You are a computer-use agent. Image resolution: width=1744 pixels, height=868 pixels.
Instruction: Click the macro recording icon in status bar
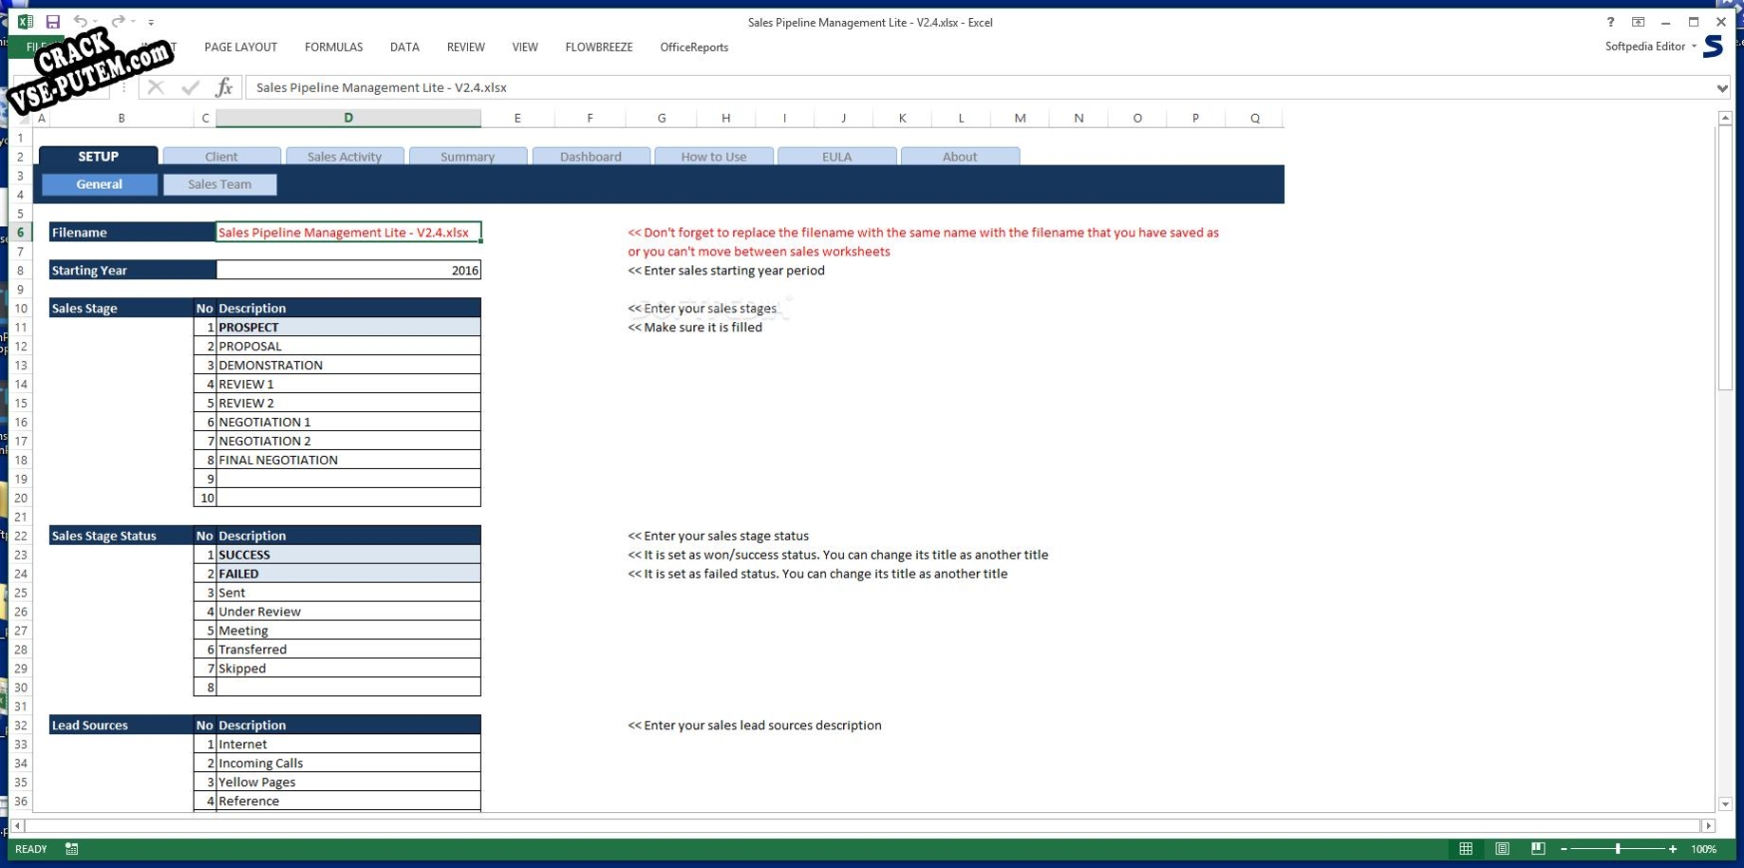pos(72,849)
